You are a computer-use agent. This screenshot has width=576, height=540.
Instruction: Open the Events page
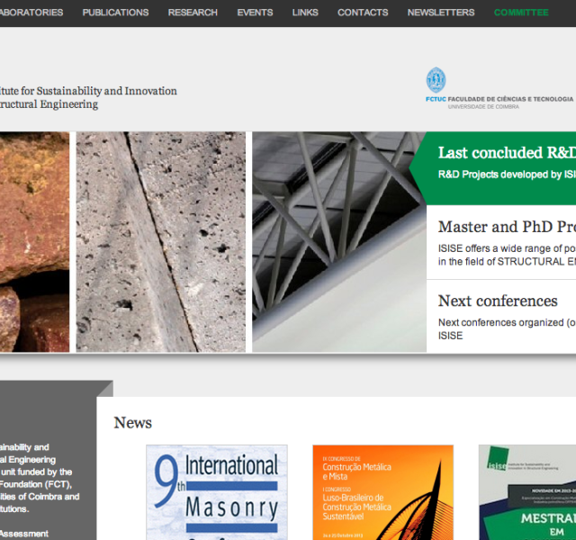(x=255, y=13)
